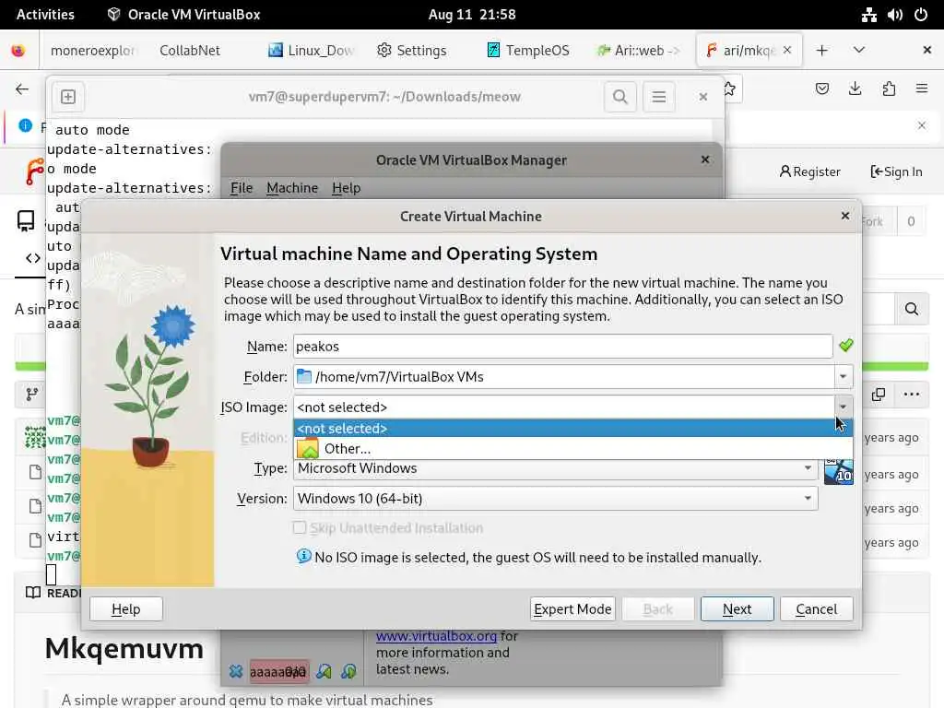Expand the Firefox tab list chevron
This screenshot has width=944, height=708.
[859, 50]
